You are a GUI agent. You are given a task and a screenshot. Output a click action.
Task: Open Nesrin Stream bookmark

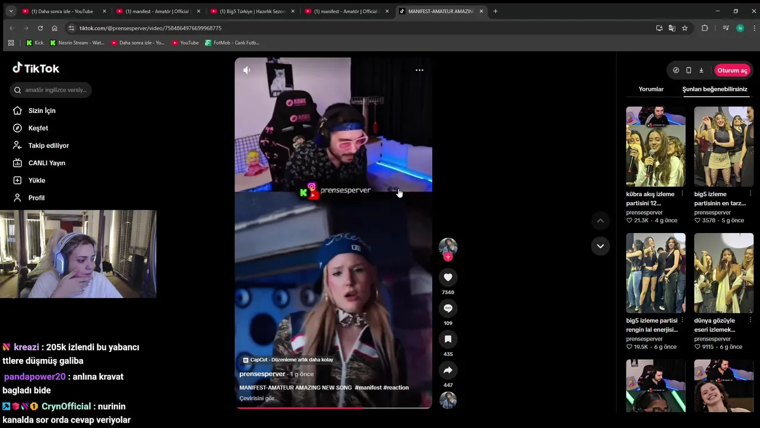point(77,43)
